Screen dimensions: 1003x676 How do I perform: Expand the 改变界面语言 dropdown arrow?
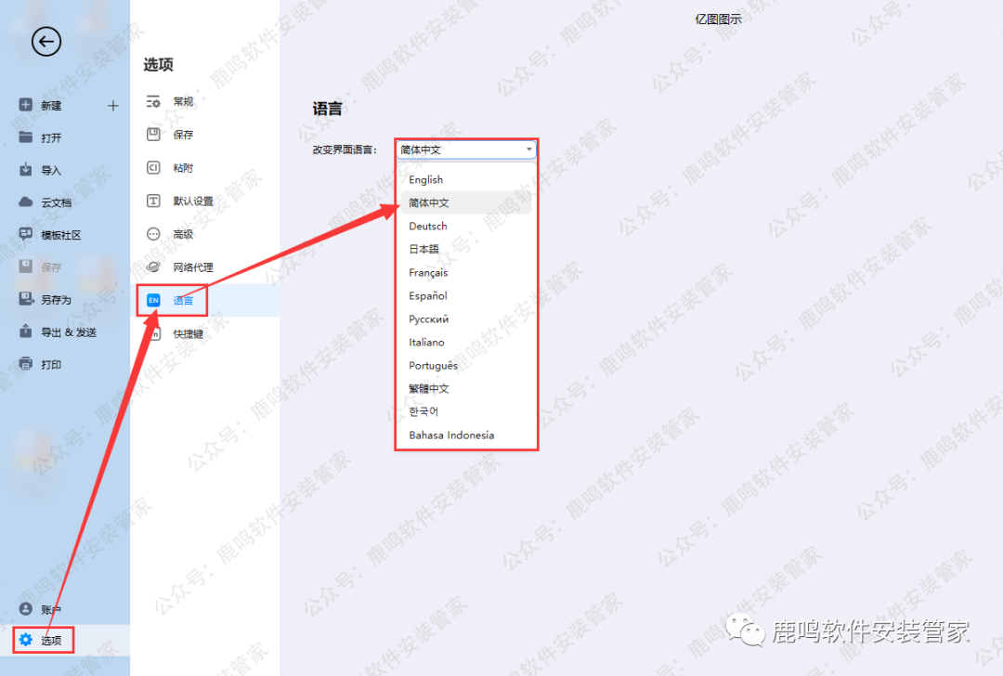(x=528, y=149)
